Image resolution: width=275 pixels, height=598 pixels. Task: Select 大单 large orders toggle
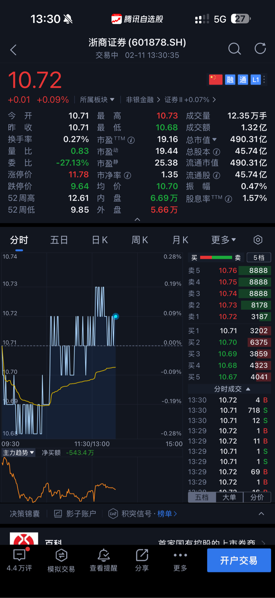click(229, 497)
